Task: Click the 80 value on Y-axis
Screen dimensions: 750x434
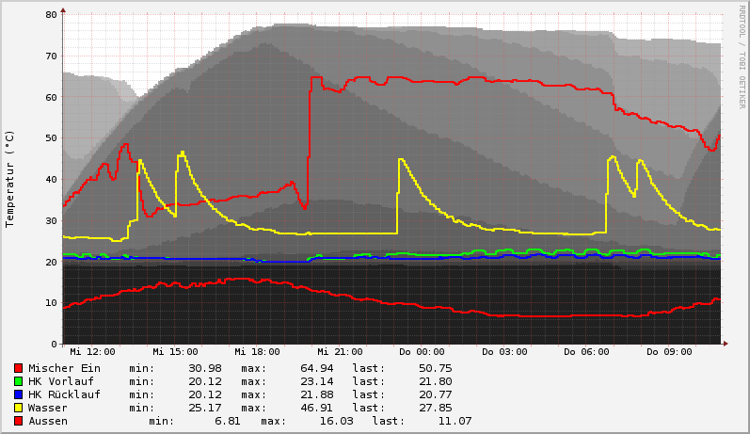Action: (51, 15)
